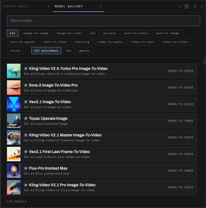Screen dimensions: 206x208
Task: Filter models by gemini provider
Action: point(85,51)
